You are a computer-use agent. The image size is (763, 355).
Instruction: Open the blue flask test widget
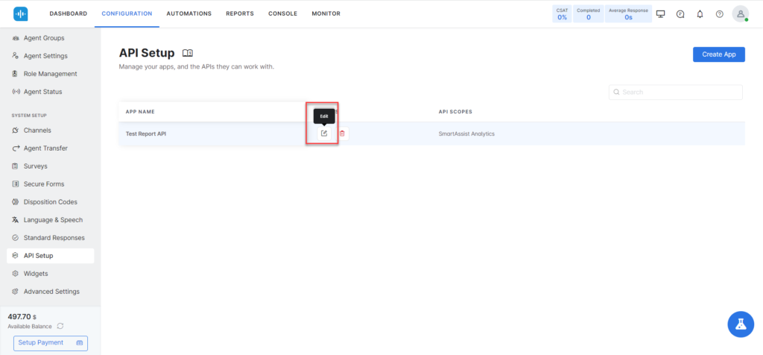point(741,324)
